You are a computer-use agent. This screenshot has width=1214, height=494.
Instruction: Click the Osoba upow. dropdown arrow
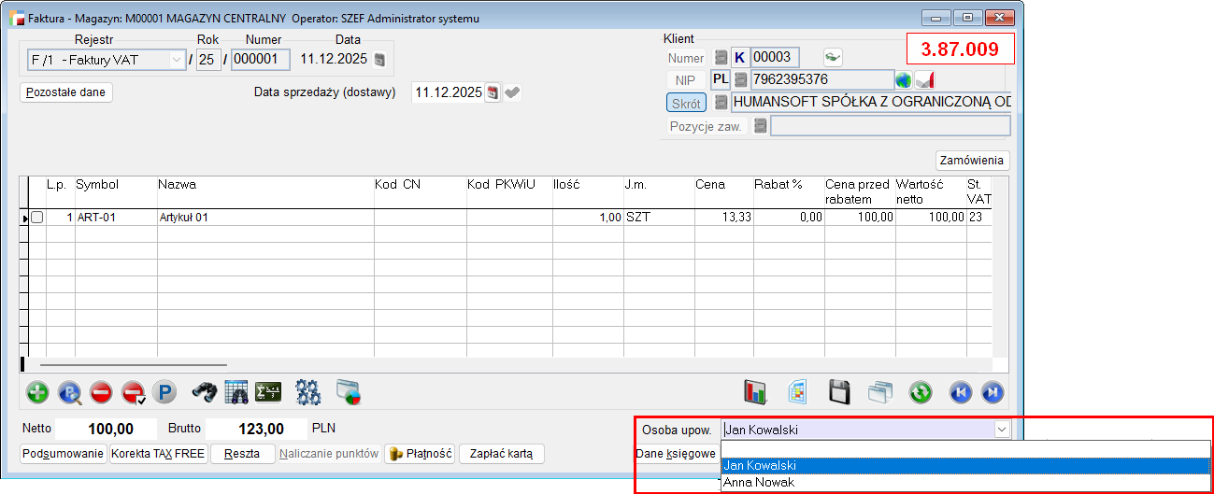pos(1002,430)
